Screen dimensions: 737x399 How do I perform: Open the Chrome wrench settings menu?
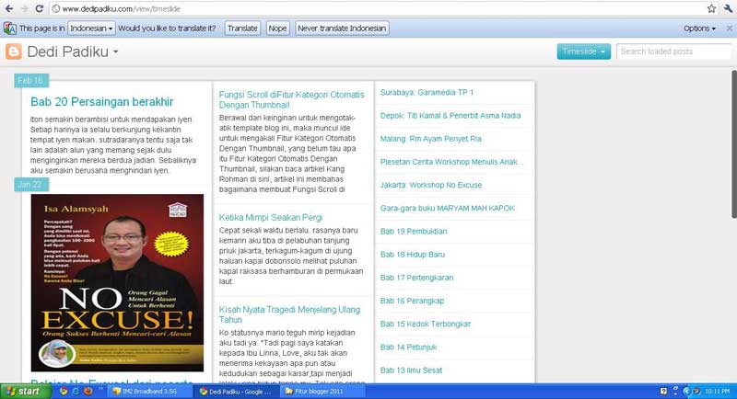point(729,8)
